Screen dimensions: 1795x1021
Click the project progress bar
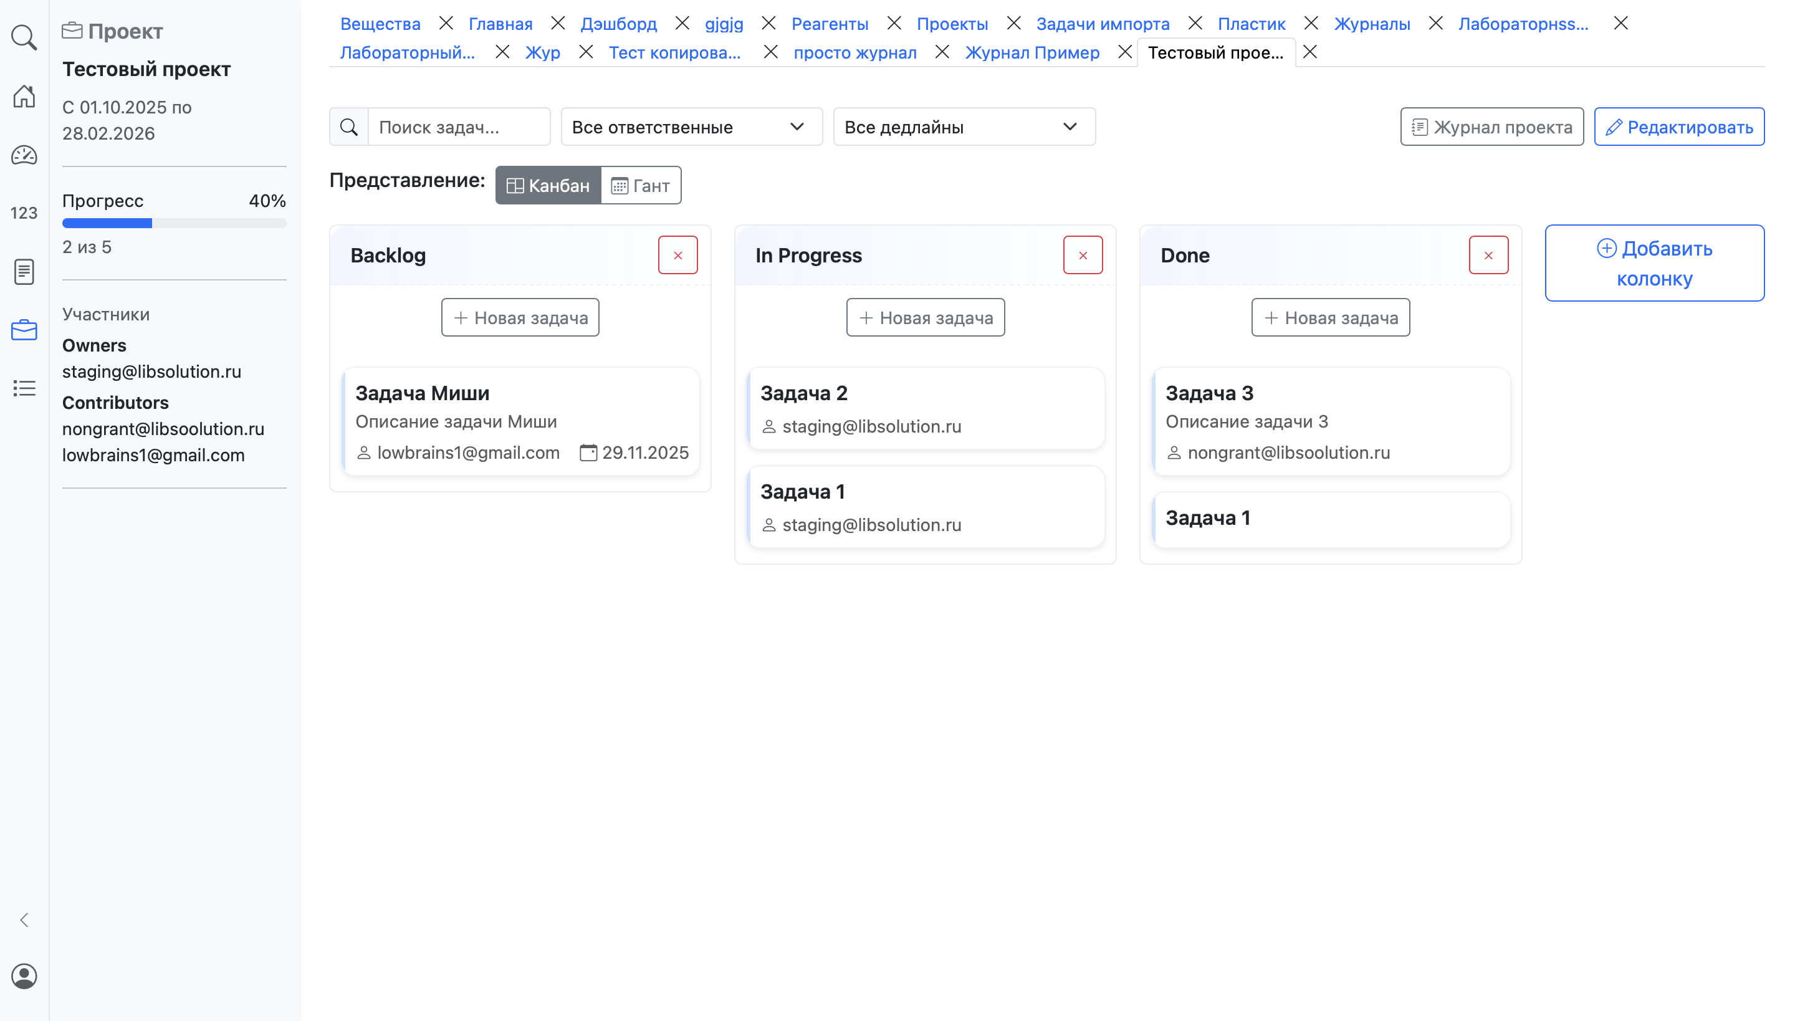[x=174, y=223]
